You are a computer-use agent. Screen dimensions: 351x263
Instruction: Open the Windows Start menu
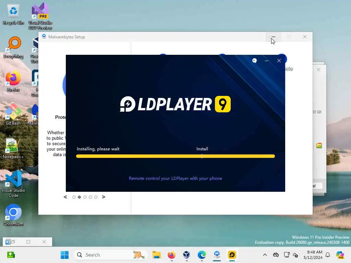(x=65, y=255)
